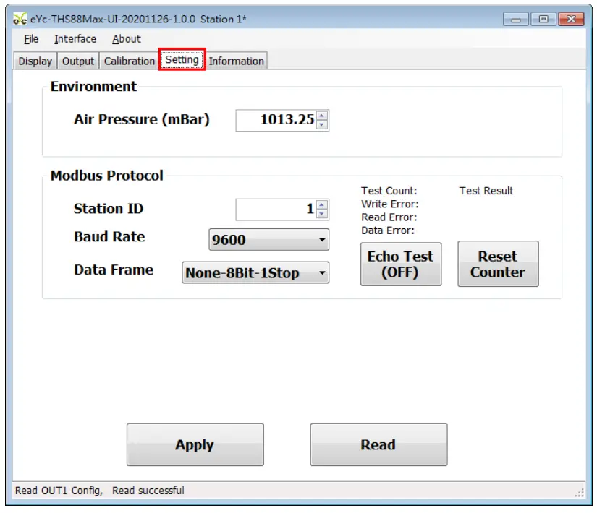Click the Air Pressure value field
The image size is (597, 513).
click(276, 120)
